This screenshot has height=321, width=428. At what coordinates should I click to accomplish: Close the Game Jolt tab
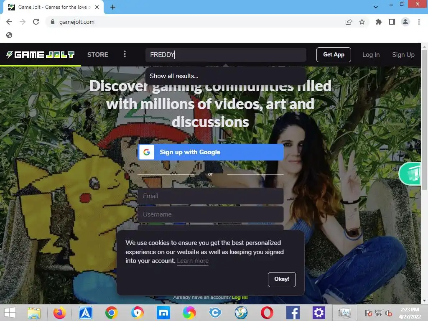pyautogui.click(x=97, y=7)
